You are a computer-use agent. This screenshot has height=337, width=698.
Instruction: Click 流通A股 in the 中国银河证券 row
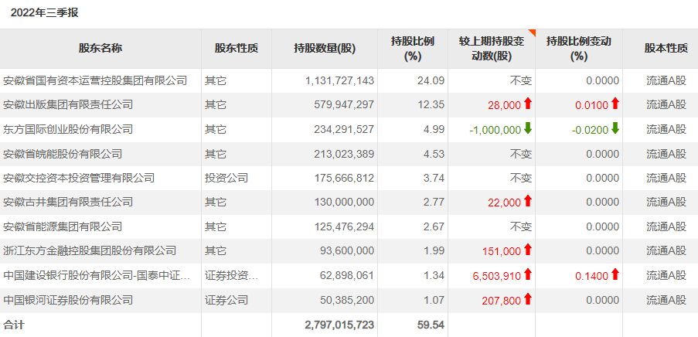tap(666, 300)
